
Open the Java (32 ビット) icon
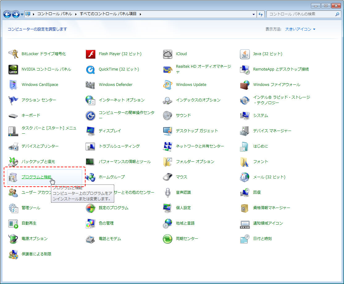click(x=245, y=54)
